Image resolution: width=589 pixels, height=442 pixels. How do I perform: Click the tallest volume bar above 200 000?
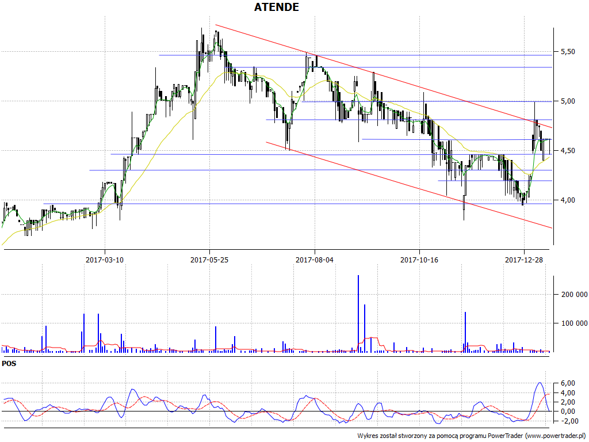pyautogui.click(x=358, y=314)
